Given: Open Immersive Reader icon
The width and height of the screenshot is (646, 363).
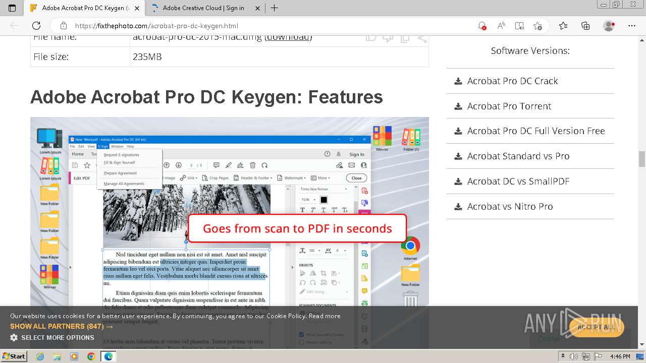Looking at the screenshot, I should coord(519,26).
